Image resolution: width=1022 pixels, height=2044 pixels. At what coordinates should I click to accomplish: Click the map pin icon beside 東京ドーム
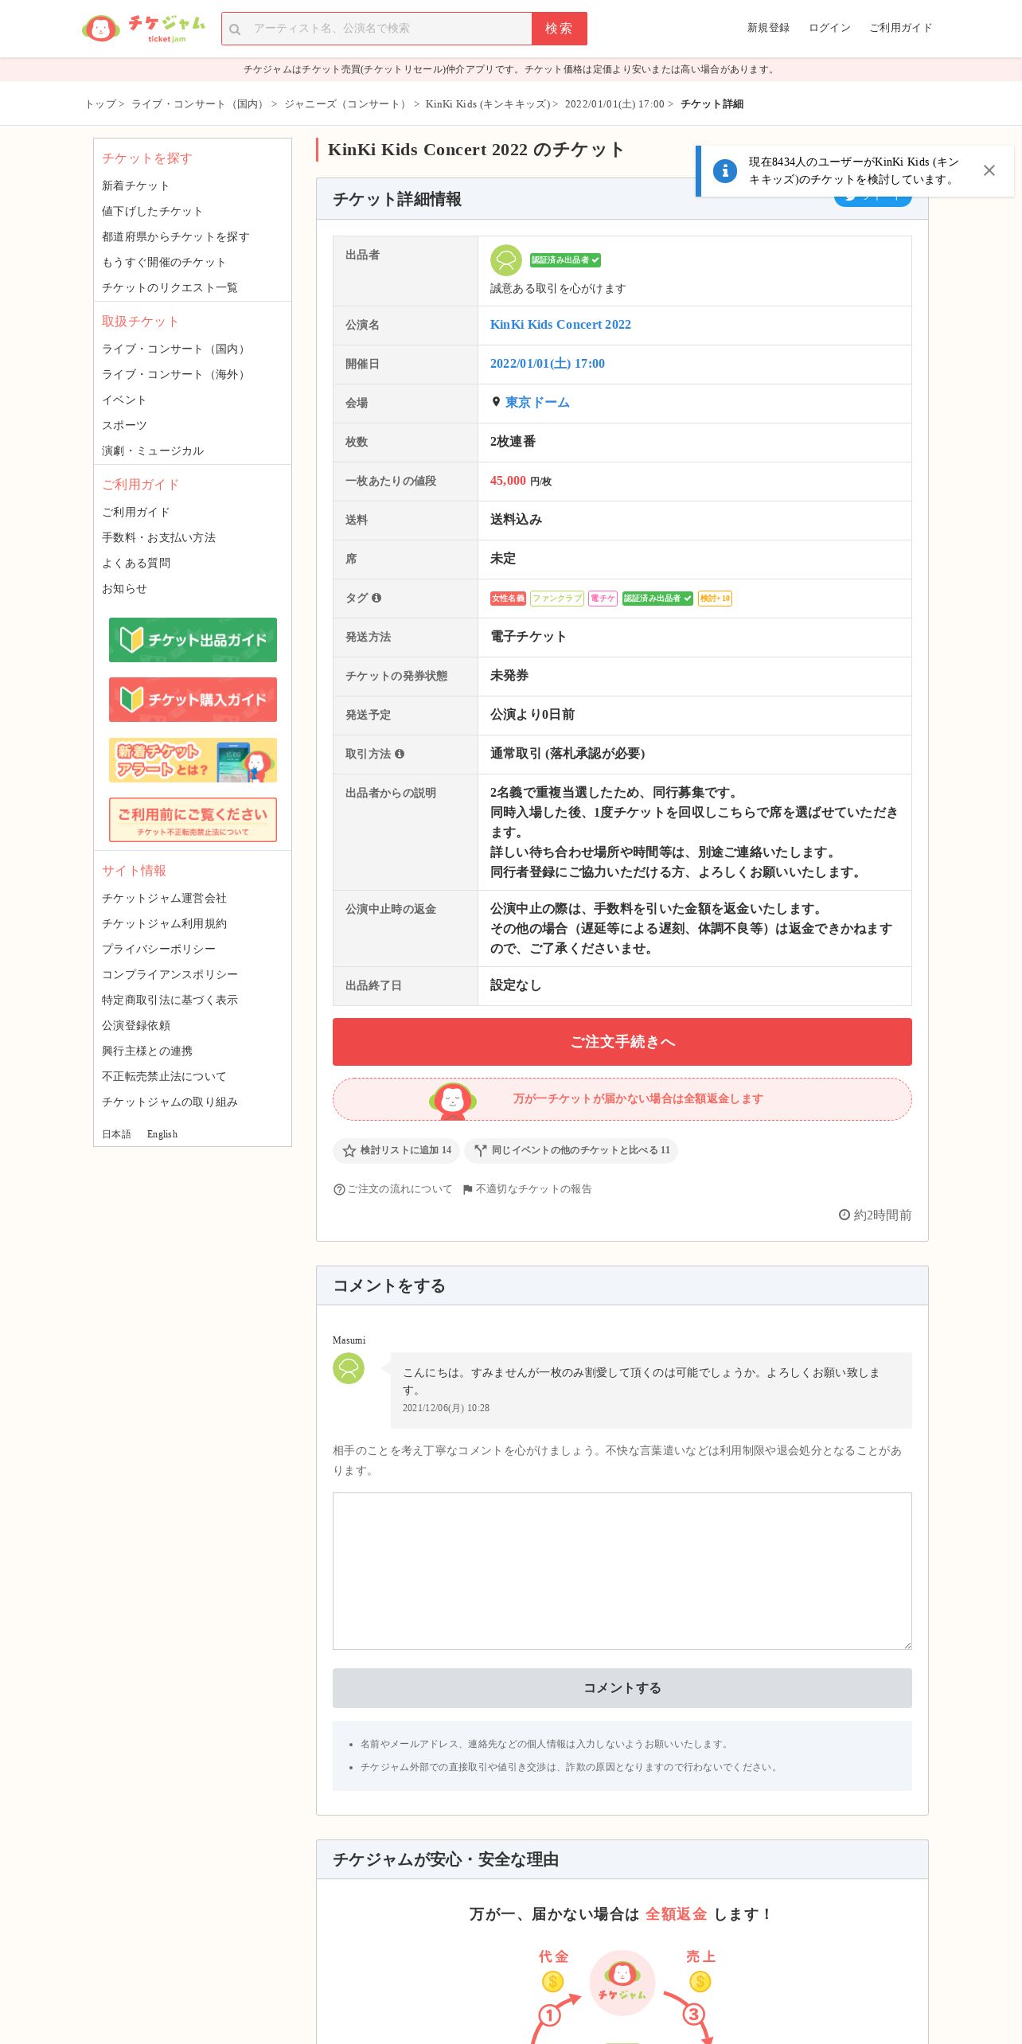pyautogui.click(x=496, y=402)
